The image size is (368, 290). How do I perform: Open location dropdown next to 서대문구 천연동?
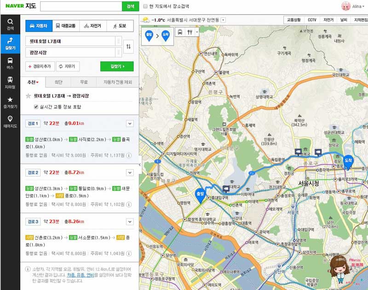click(x=223, y=20)
